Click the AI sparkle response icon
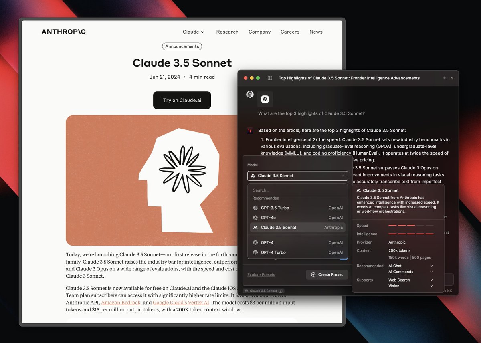This screenshot has width=481, height=343. pos(250,131)
